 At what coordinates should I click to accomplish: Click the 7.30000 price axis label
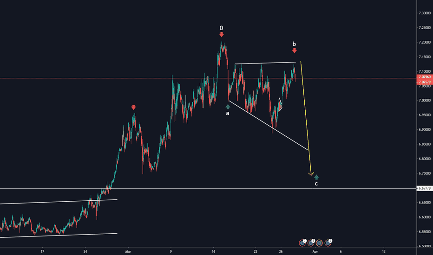(425, 13)
